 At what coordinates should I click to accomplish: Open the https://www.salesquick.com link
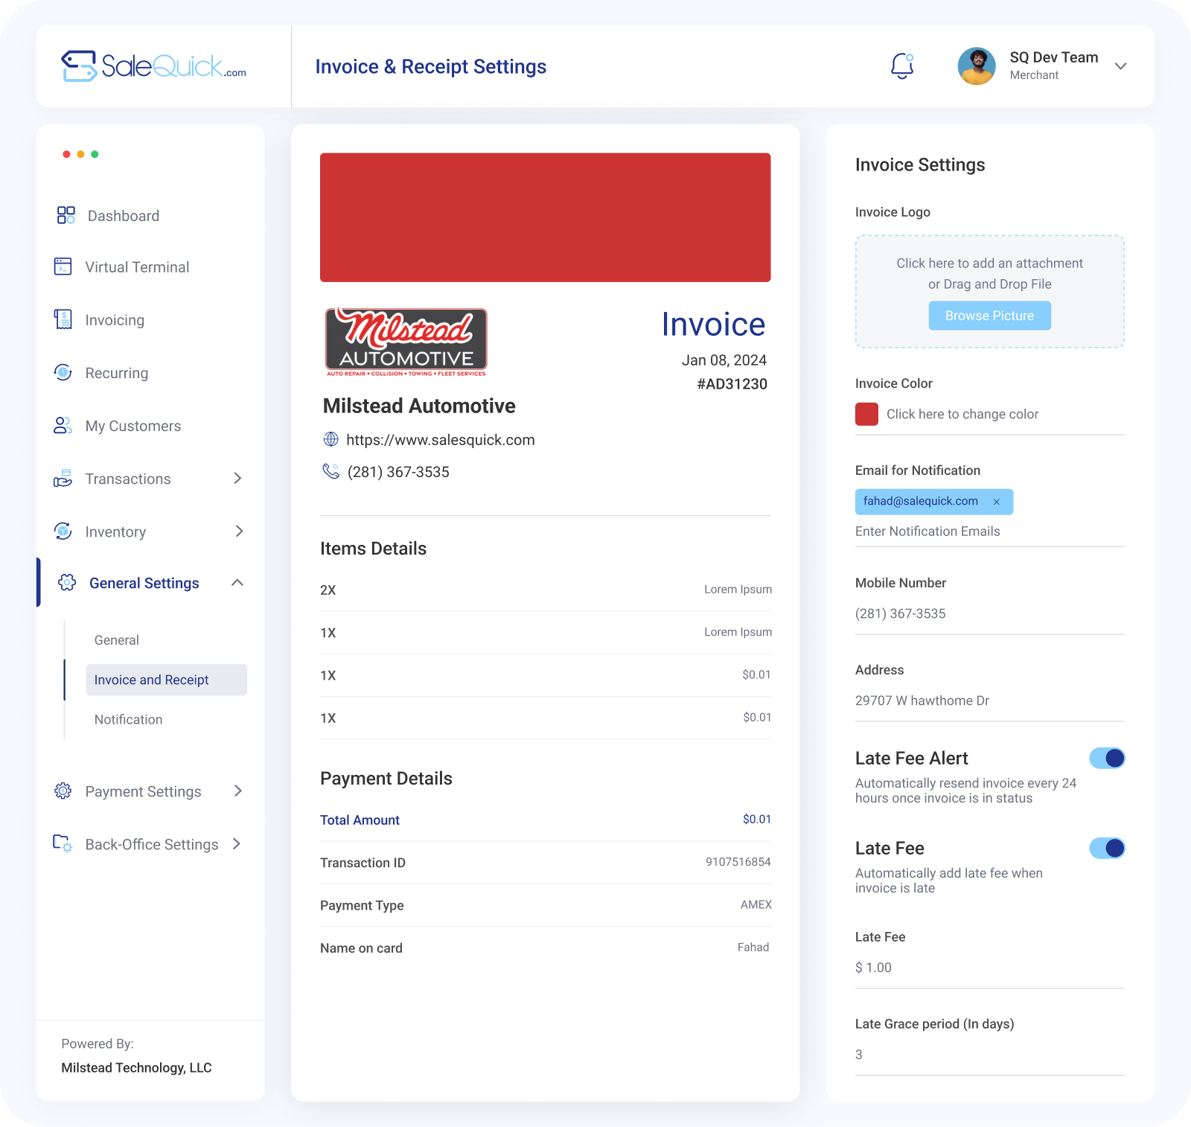tap(441, 440)
